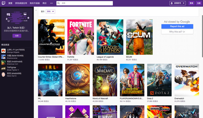Click the 登录 login button

(x=191, y=3)
